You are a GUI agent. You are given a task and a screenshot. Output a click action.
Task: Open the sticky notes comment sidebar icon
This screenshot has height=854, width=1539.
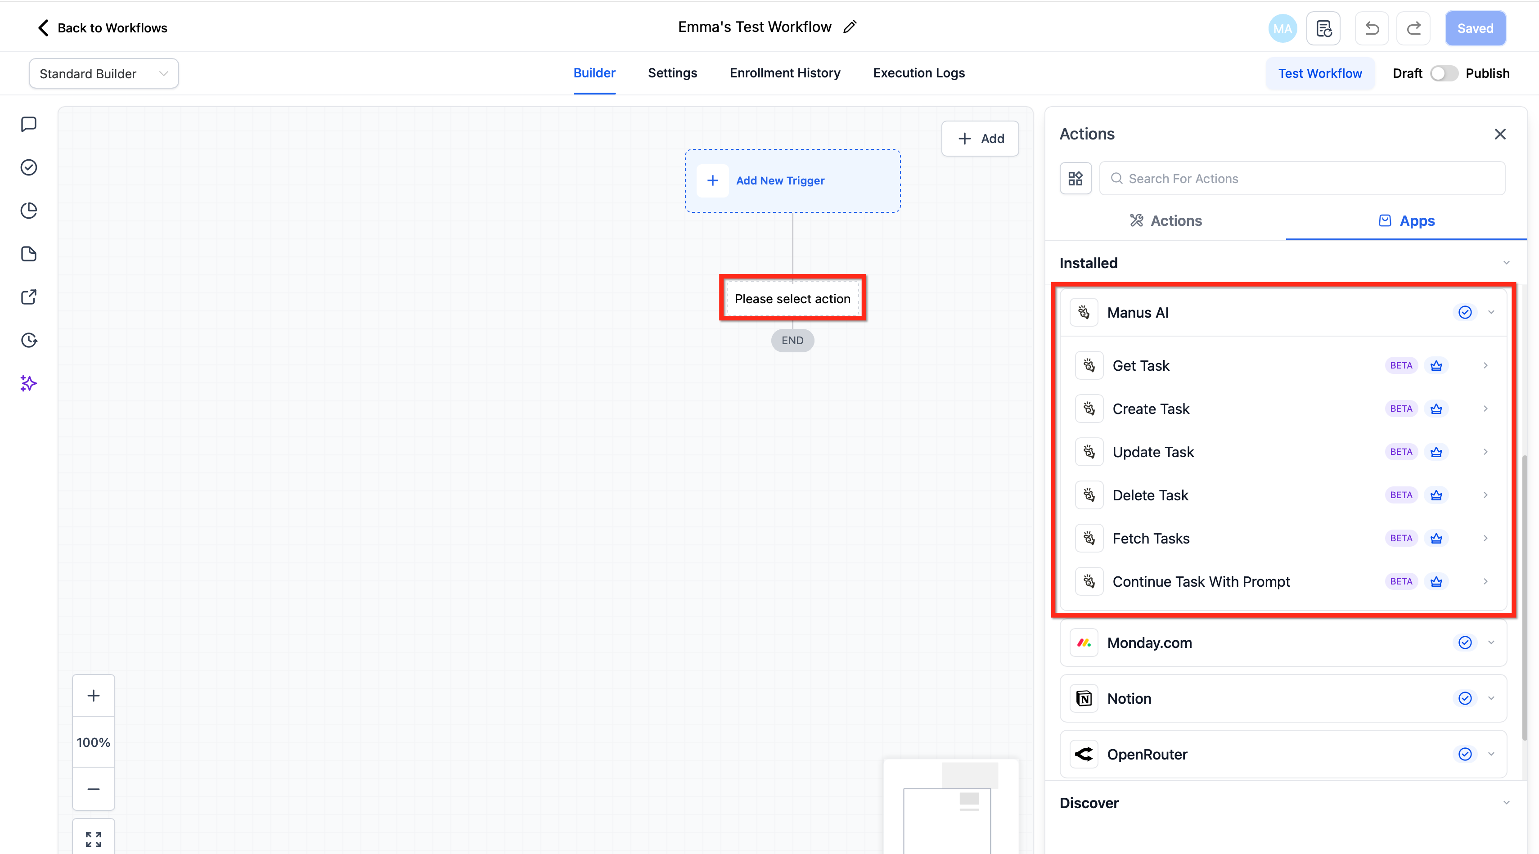[x=29, y=124]
